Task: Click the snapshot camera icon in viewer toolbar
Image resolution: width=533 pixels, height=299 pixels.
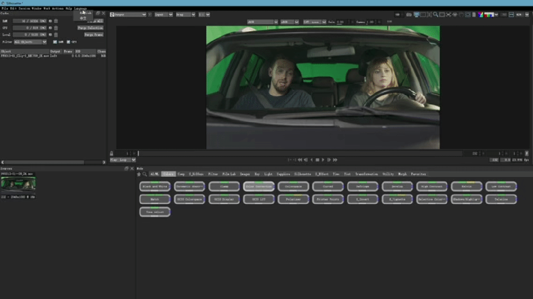Action: pos(409,15)
